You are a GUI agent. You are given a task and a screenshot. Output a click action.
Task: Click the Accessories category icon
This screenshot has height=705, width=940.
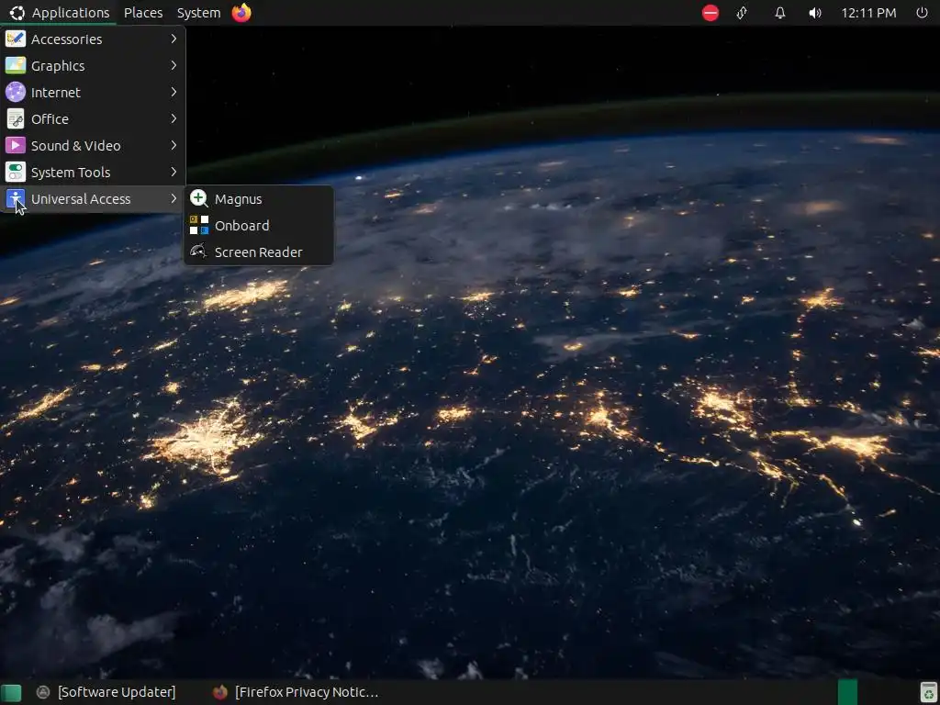[x=16, y=39]
